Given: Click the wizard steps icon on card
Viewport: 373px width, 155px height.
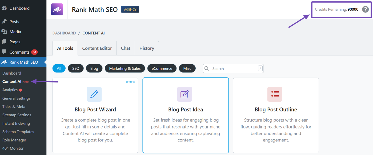Looking at the screenshot, I should point(130,82).
